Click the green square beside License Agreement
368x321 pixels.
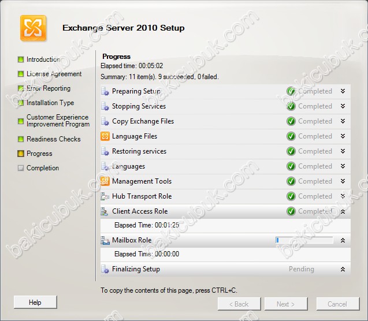coord(21,74)
